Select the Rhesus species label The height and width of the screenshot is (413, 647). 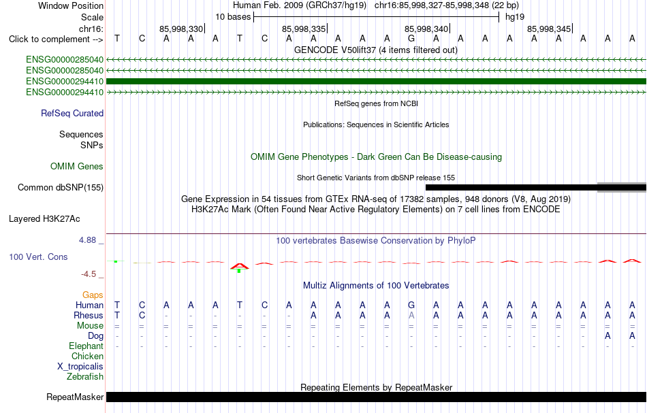89,316
